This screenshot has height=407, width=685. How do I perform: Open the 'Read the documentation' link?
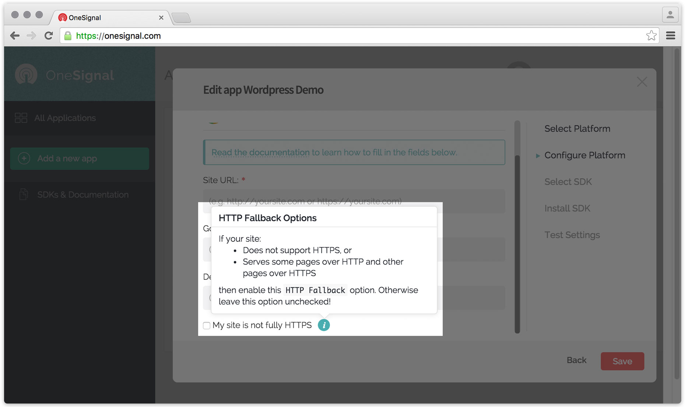(260, 152)
